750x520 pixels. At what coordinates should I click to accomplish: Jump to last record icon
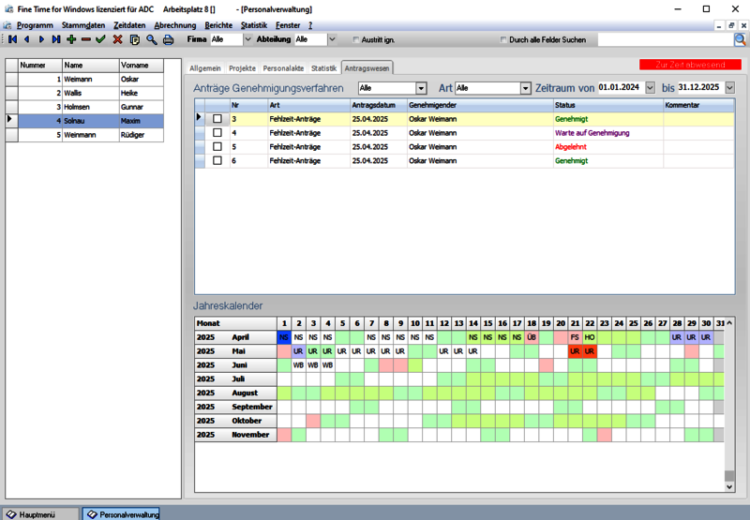[56, 39]
